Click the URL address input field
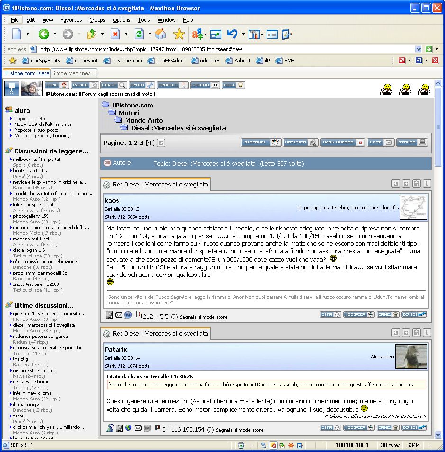445x452 pixels. (223, 49)
